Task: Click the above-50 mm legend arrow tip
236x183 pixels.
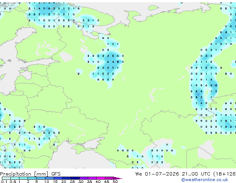Action: coord(118,178)
